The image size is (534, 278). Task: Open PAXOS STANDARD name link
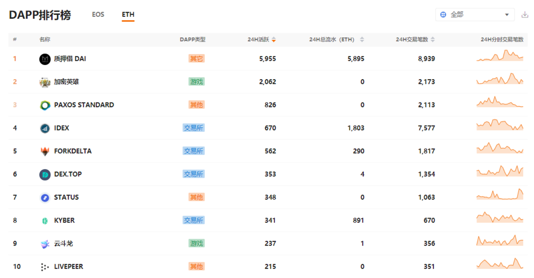84,105
